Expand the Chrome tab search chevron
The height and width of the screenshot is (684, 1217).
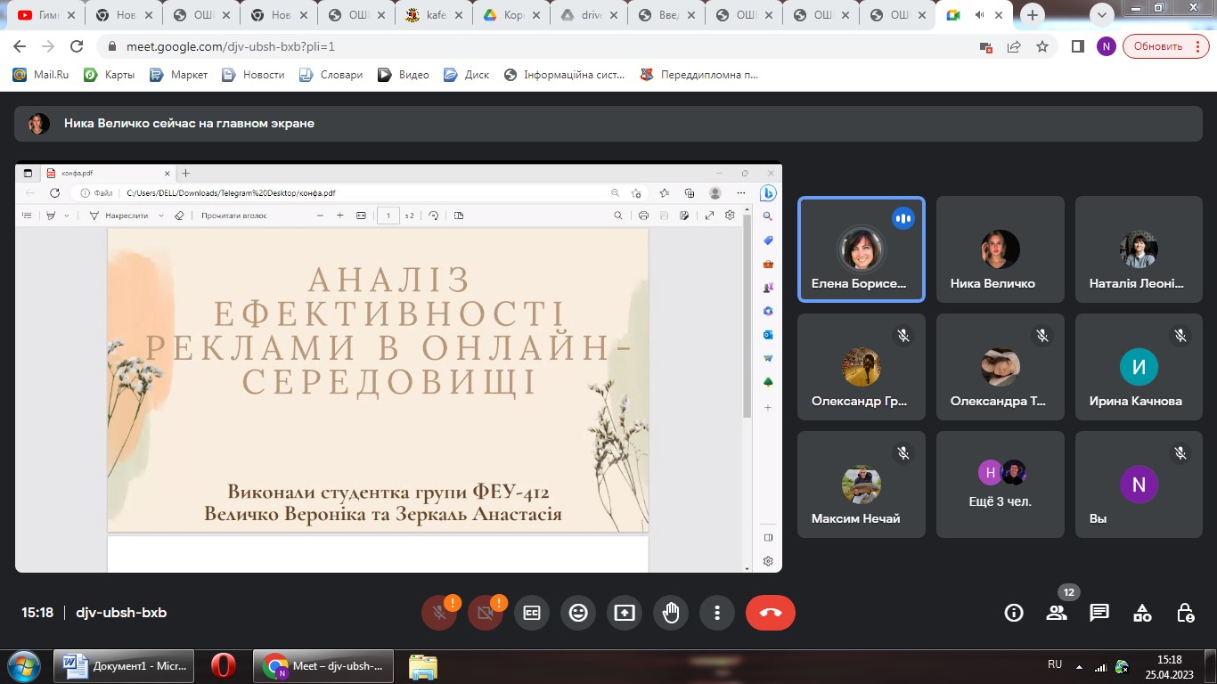click(1102, 15)
